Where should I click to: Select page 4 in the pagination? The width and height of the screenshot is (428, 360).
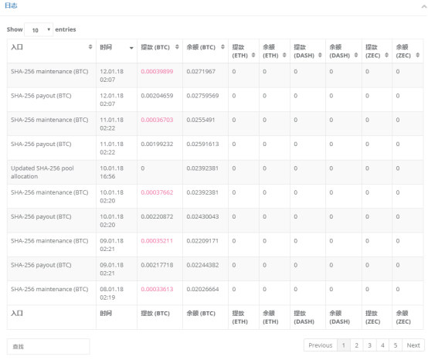382,345
